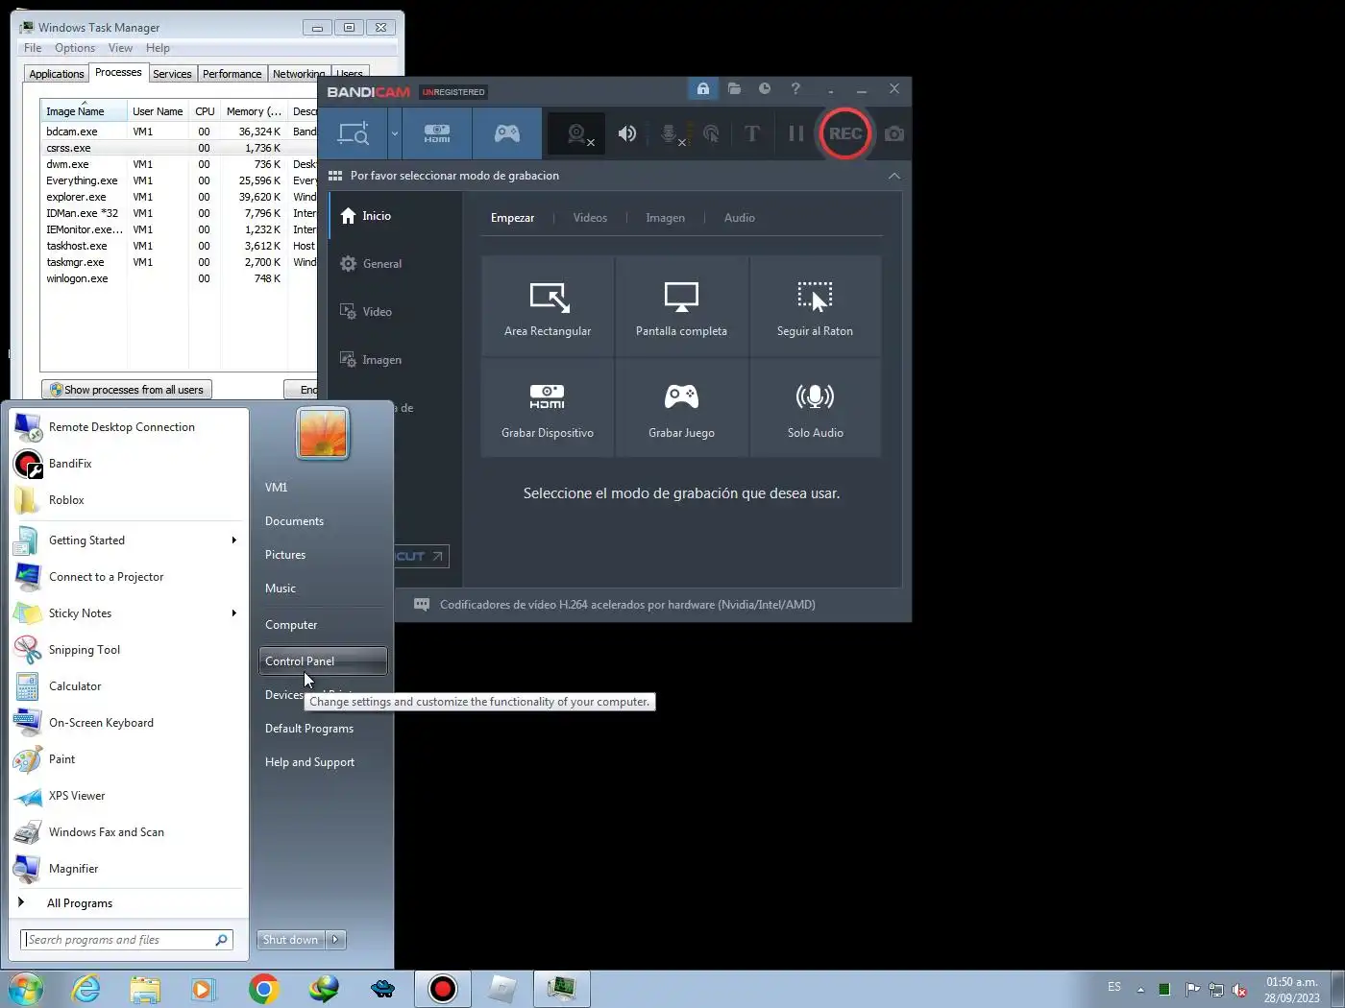Expand Sticky Notes submenu arrow
1345x1008 pixels.
click(233, 613)
